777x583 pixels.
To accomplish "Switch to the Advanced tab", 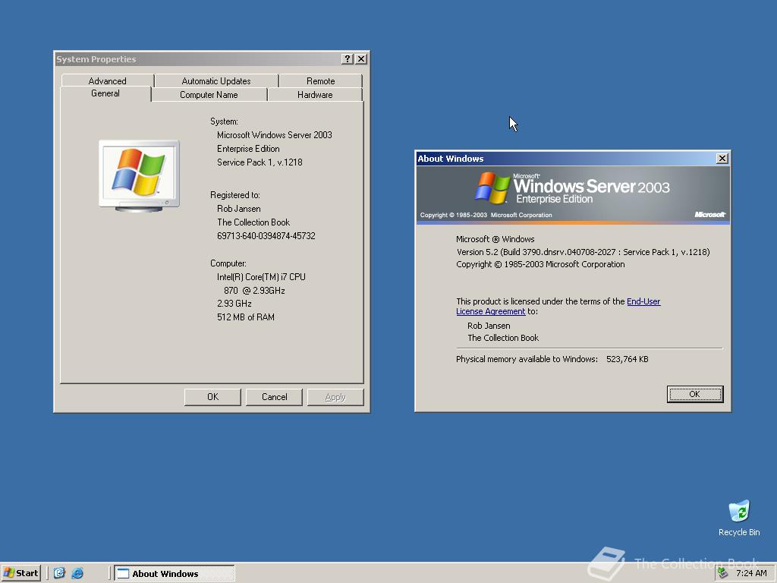I will pos(107,80).
